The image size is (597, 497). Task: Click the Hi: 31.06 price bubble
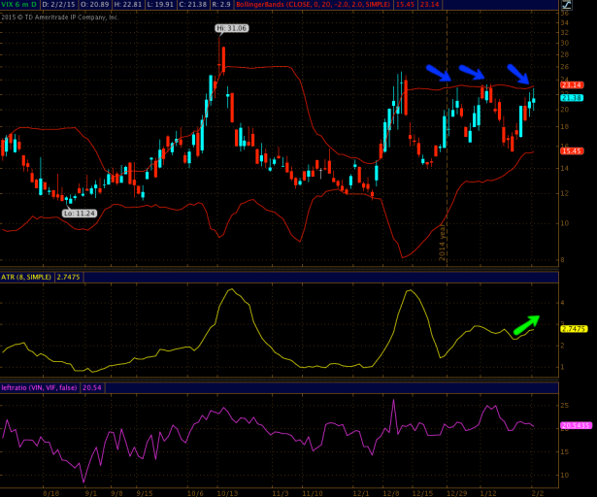231,29
